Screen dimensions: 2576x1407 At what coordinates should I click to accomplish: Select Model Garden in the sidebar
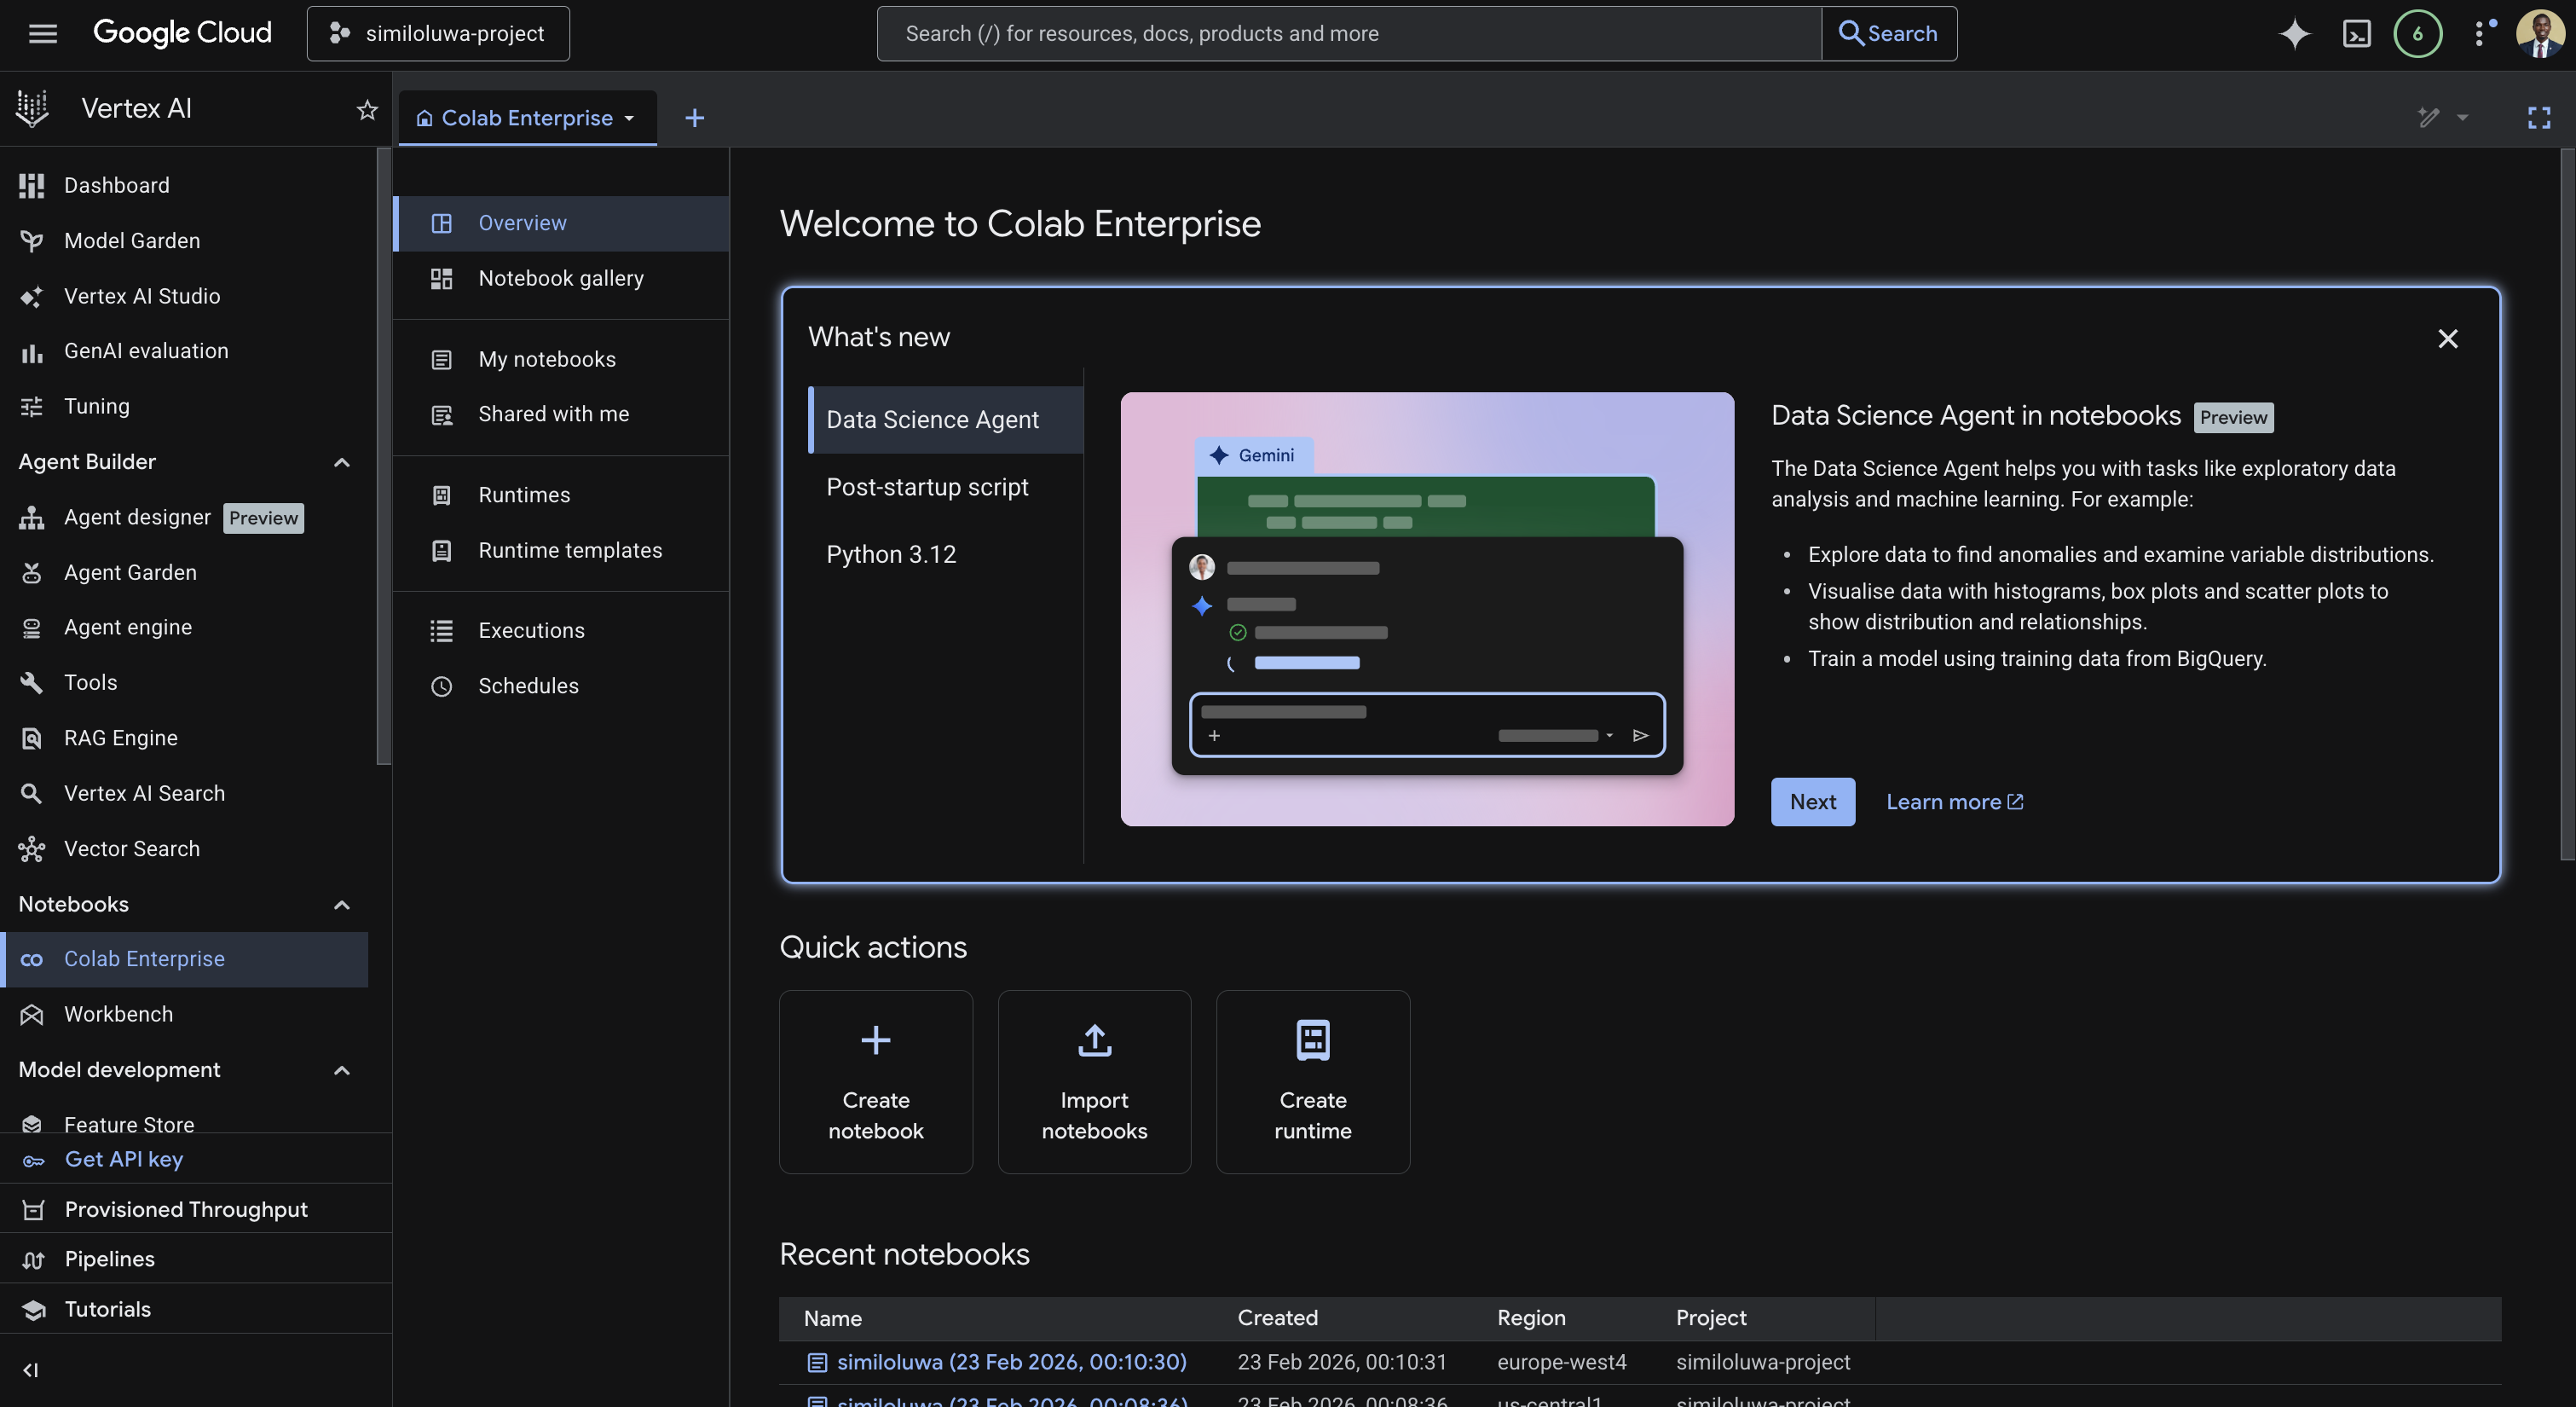pos(132,240)
